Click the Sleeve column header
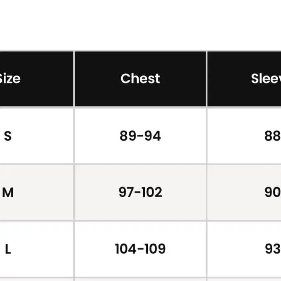Screen dimensions: 281x281 point(266,78)
